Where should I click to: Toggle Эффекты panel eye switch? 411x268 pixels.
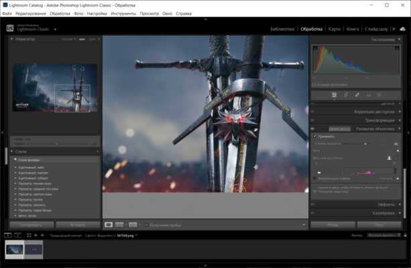click(312, 204)
